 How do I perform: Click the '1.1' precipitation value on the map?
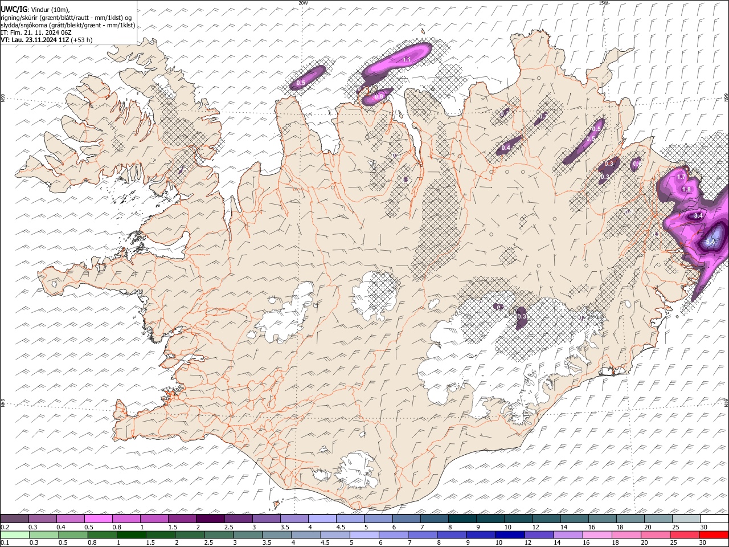(407, 59)
